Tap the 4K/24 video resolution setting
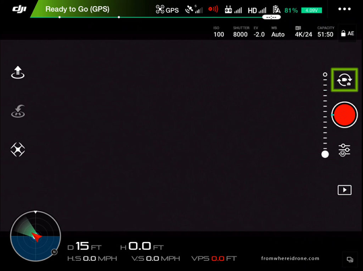 pyautogui.click(x=303, y=32)
